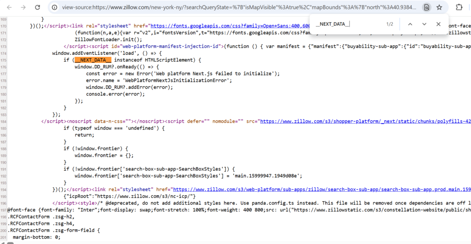
Task: Click 'window.DD_RUM?.addError(error);' line
Action: [129, 87]
